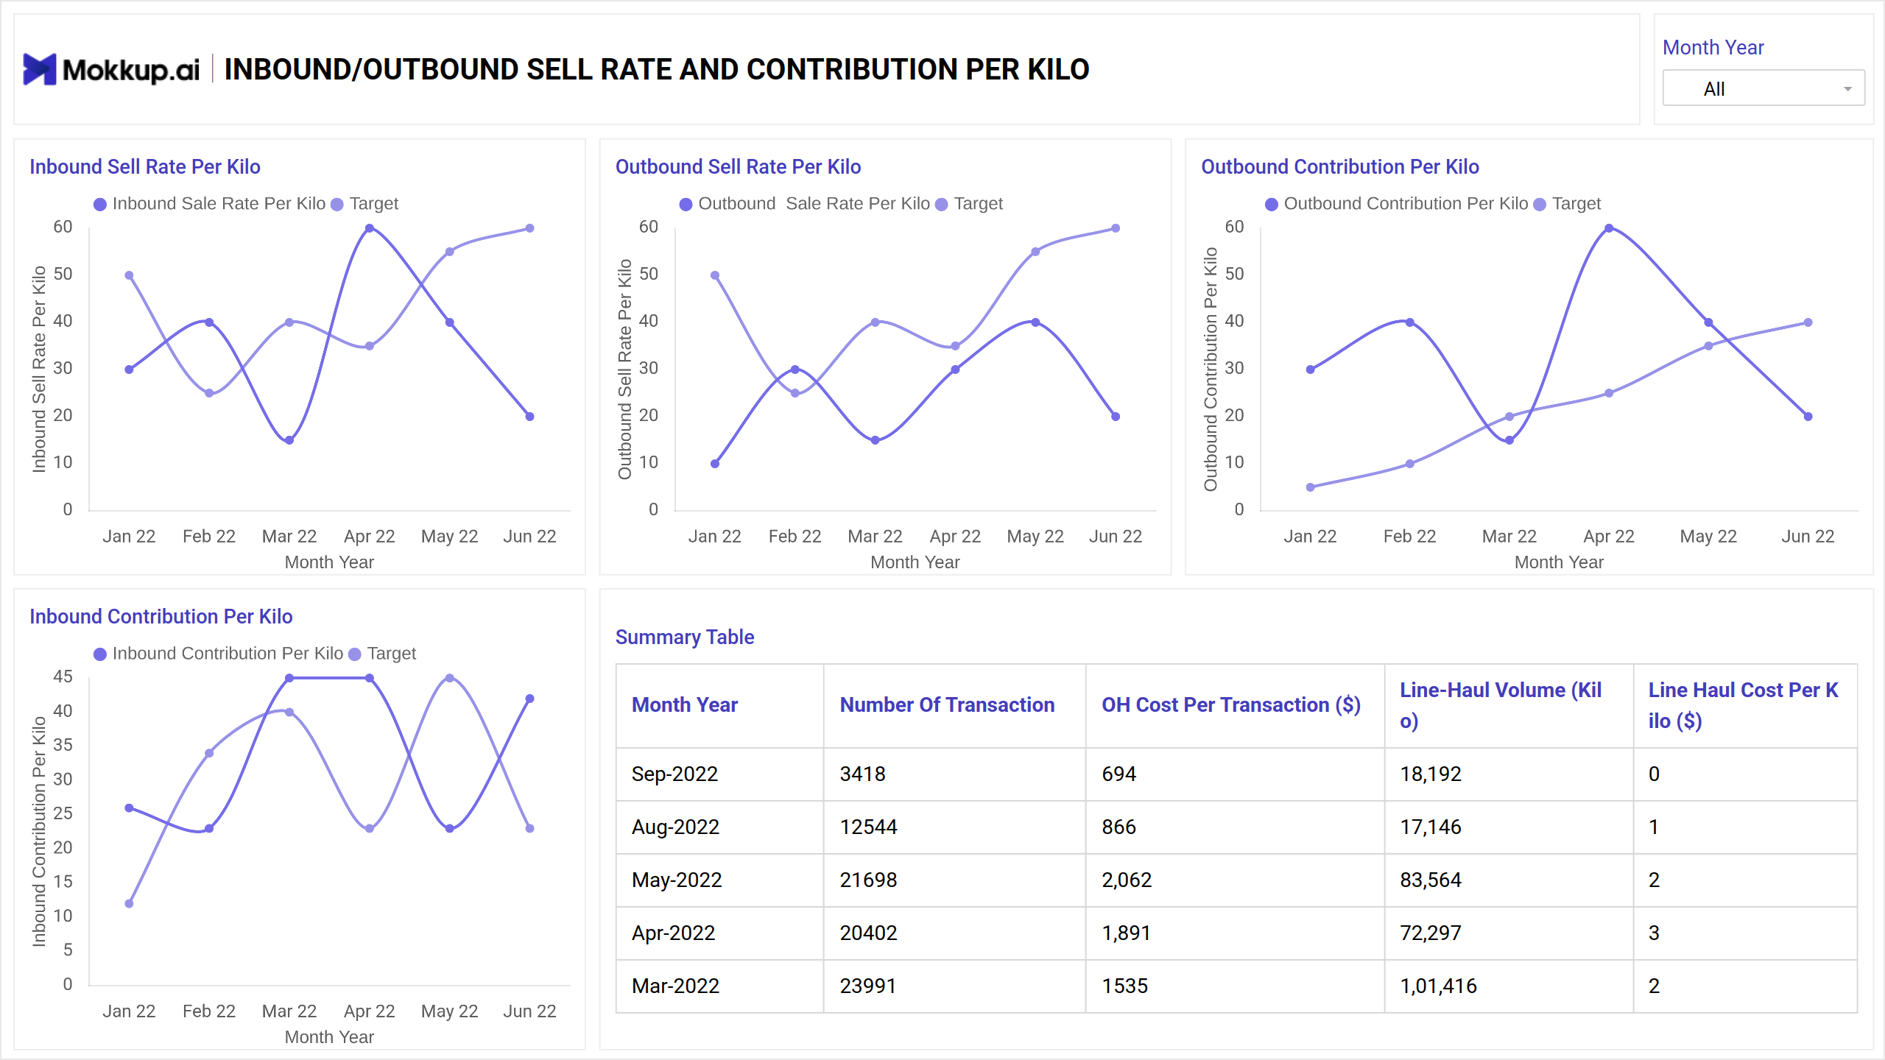Click line-haul volume 18,192
This screenshot has height=1060, width=1885.
[1431, 774]
